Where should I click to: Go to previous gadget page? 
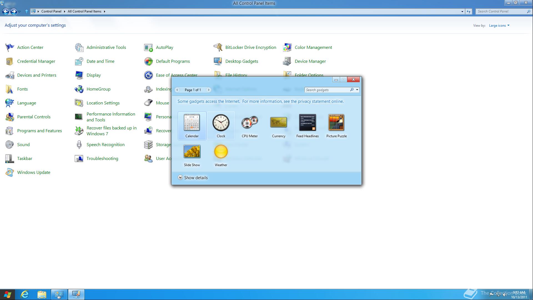(x=177, y=90)
